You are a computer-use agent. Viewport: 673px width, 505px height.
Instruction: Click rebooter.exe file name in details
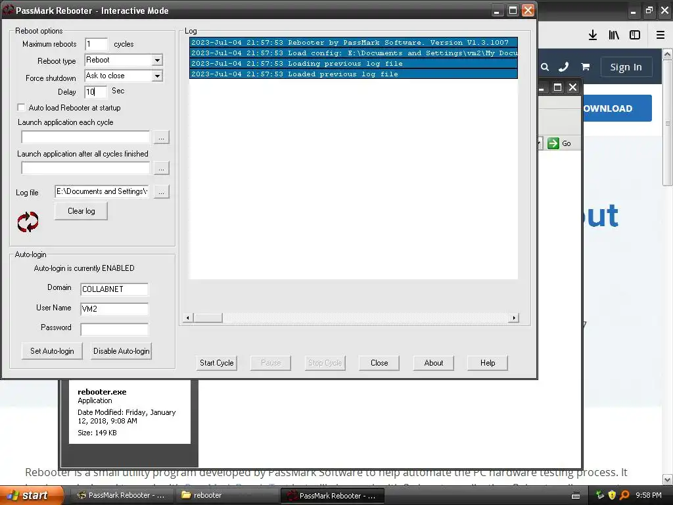coord(102,392)
